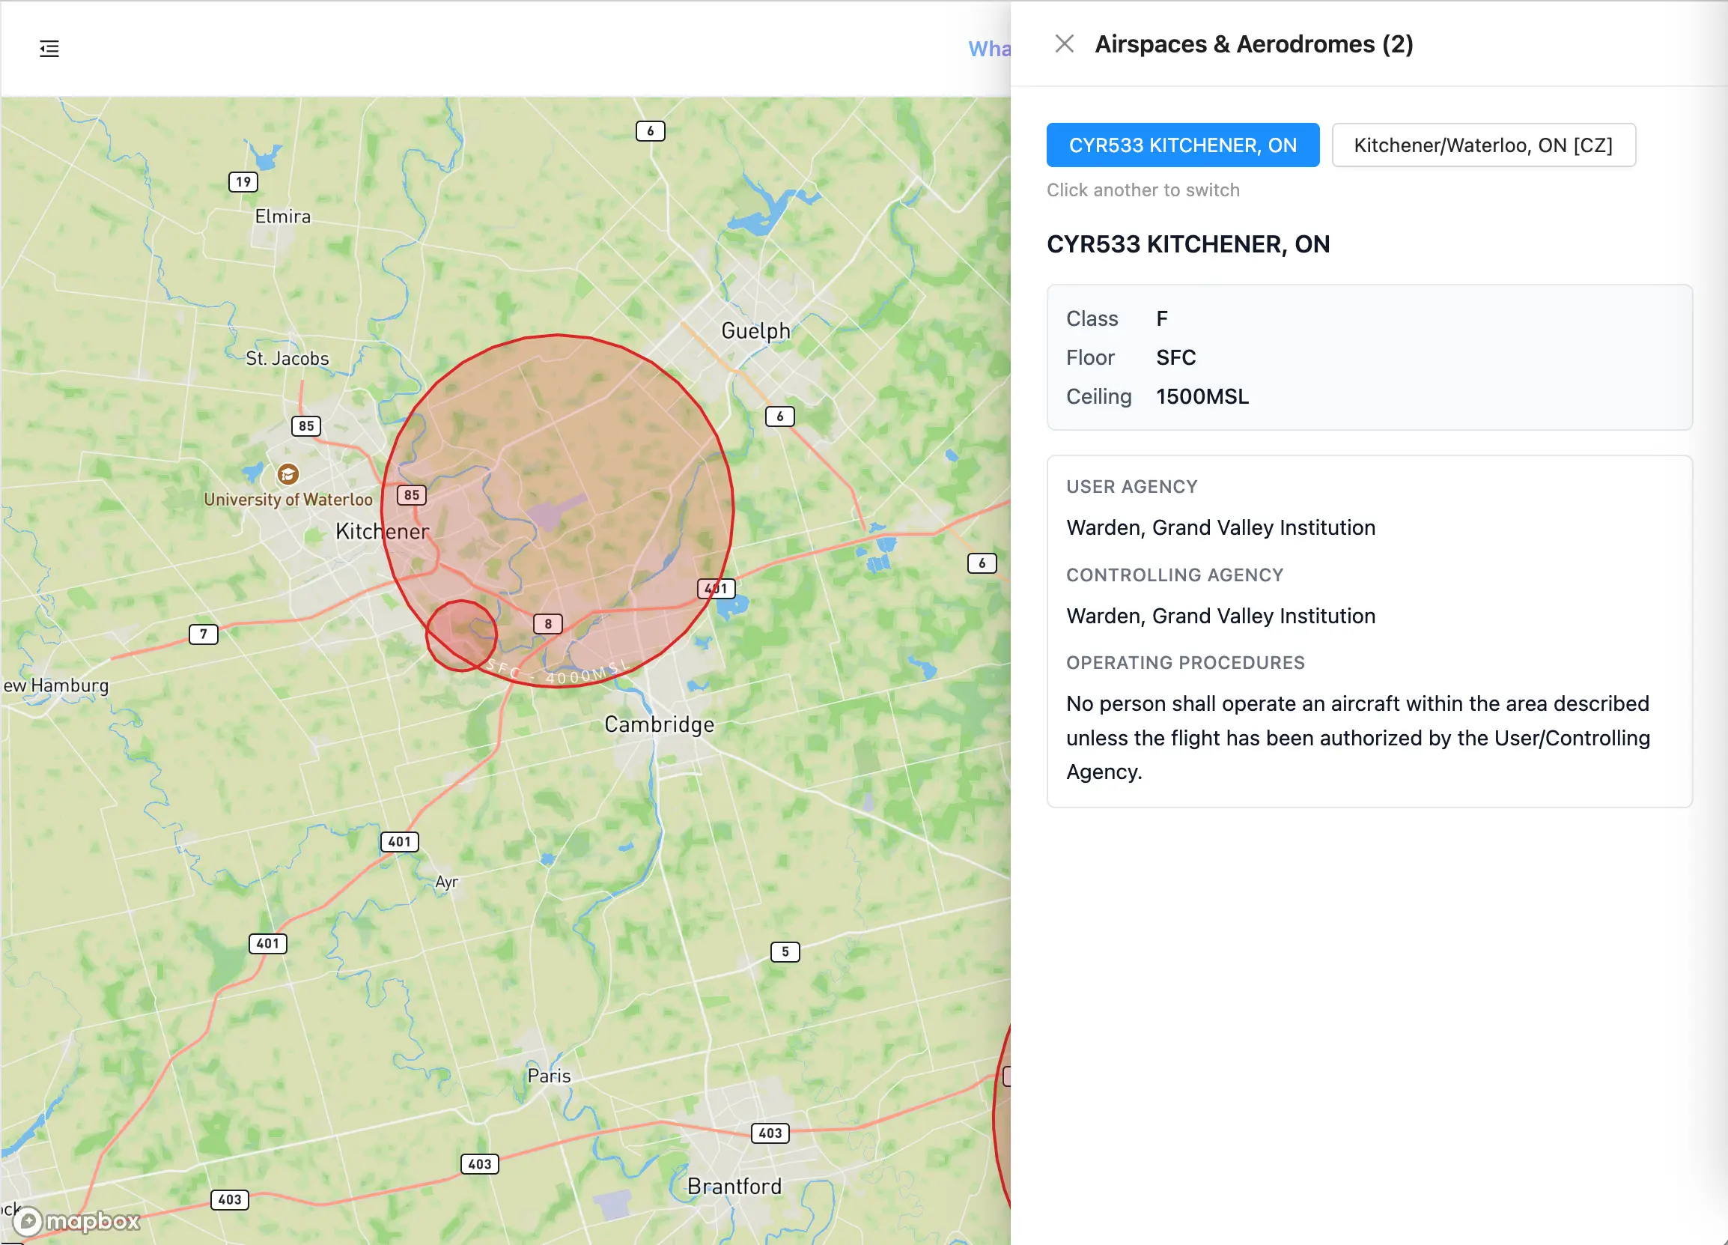Click the CONTROLLING AGENCY heading
The image size is (1728, 1245).
(x=1174, y=575)
